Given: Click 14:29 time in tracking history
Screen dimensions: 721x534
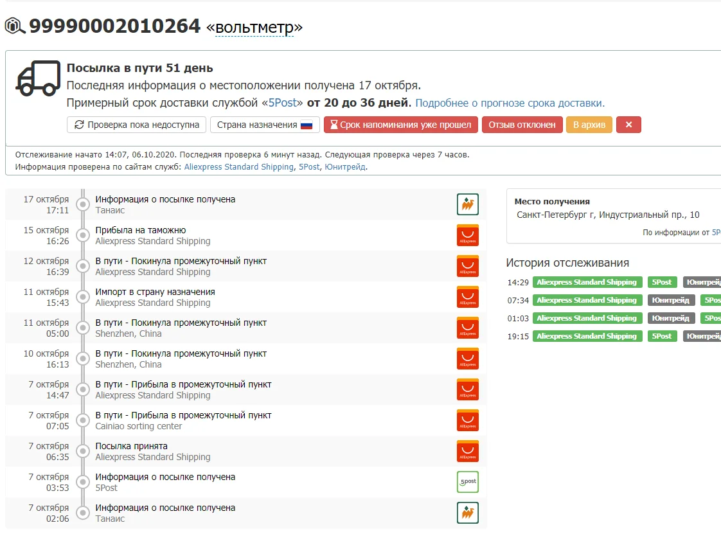Looking at the screenshot, I should 518,282.
